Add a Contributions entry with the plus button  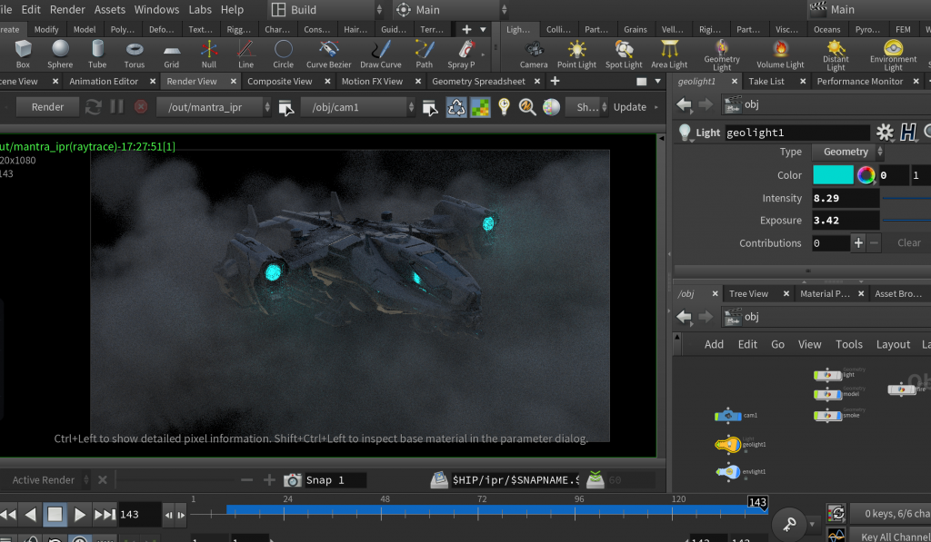858,243
